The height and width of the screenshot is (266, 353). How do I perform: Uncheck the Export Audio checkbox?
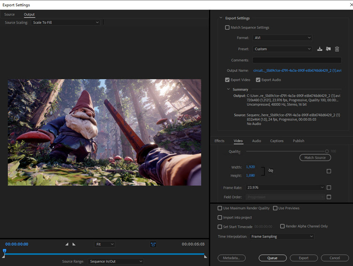(258, 80)
